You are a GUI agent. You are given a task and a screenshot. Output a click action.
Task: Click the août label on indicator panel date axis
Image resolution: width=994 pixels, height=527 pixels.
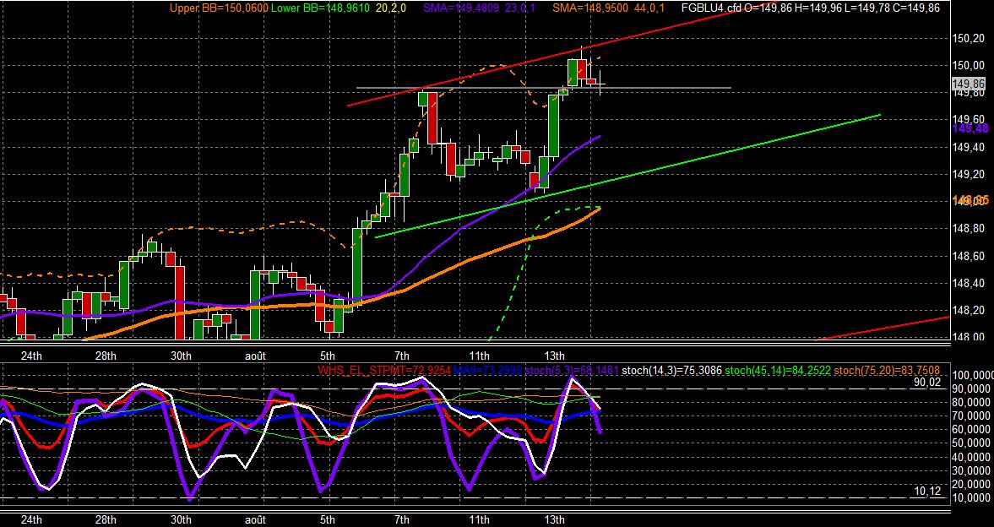[255, 520]
